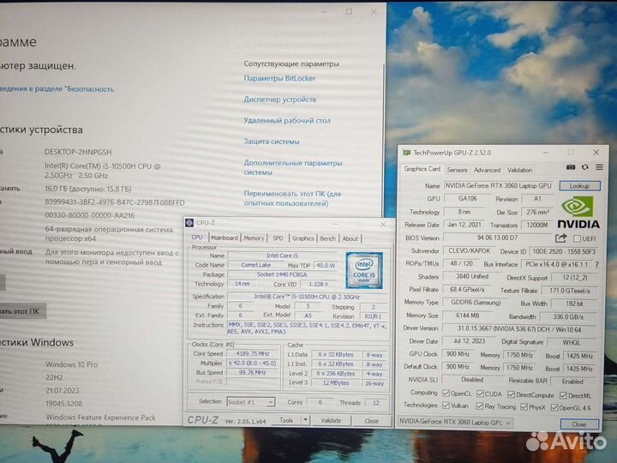Maximize the Settings window
This screenshot has height=463, width=617.
pos(349,12)
